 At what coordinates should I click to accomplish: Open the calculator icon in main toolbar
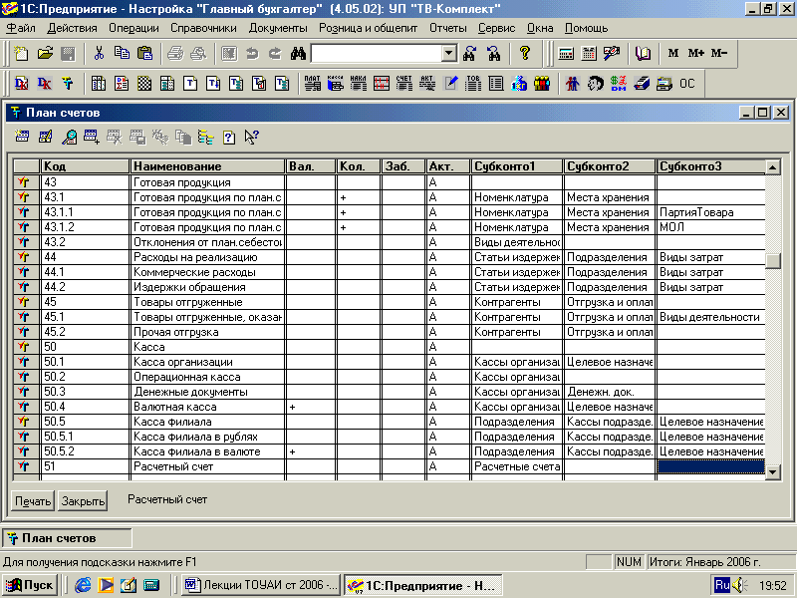[x=566, y=54]
